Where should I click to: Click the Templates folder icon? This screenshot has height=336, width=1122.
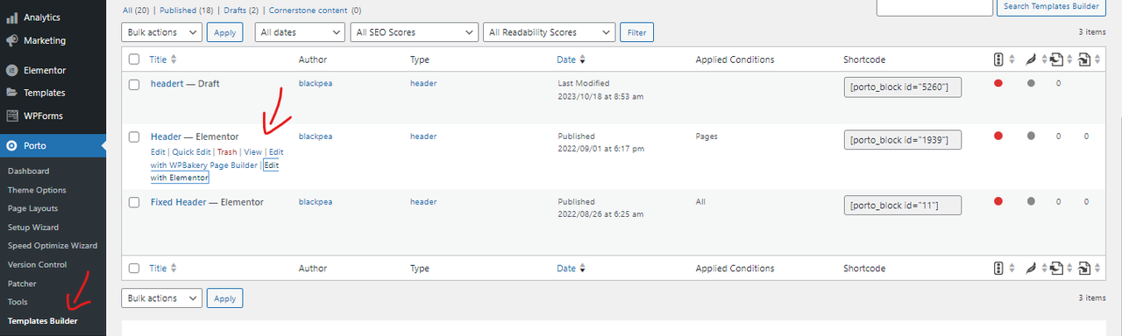tap(12, 93)
